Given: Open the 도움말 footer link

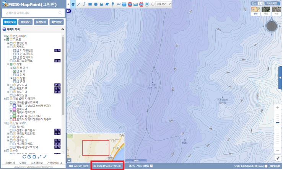Looking at the screenshot, I should [x=23, y=163].
